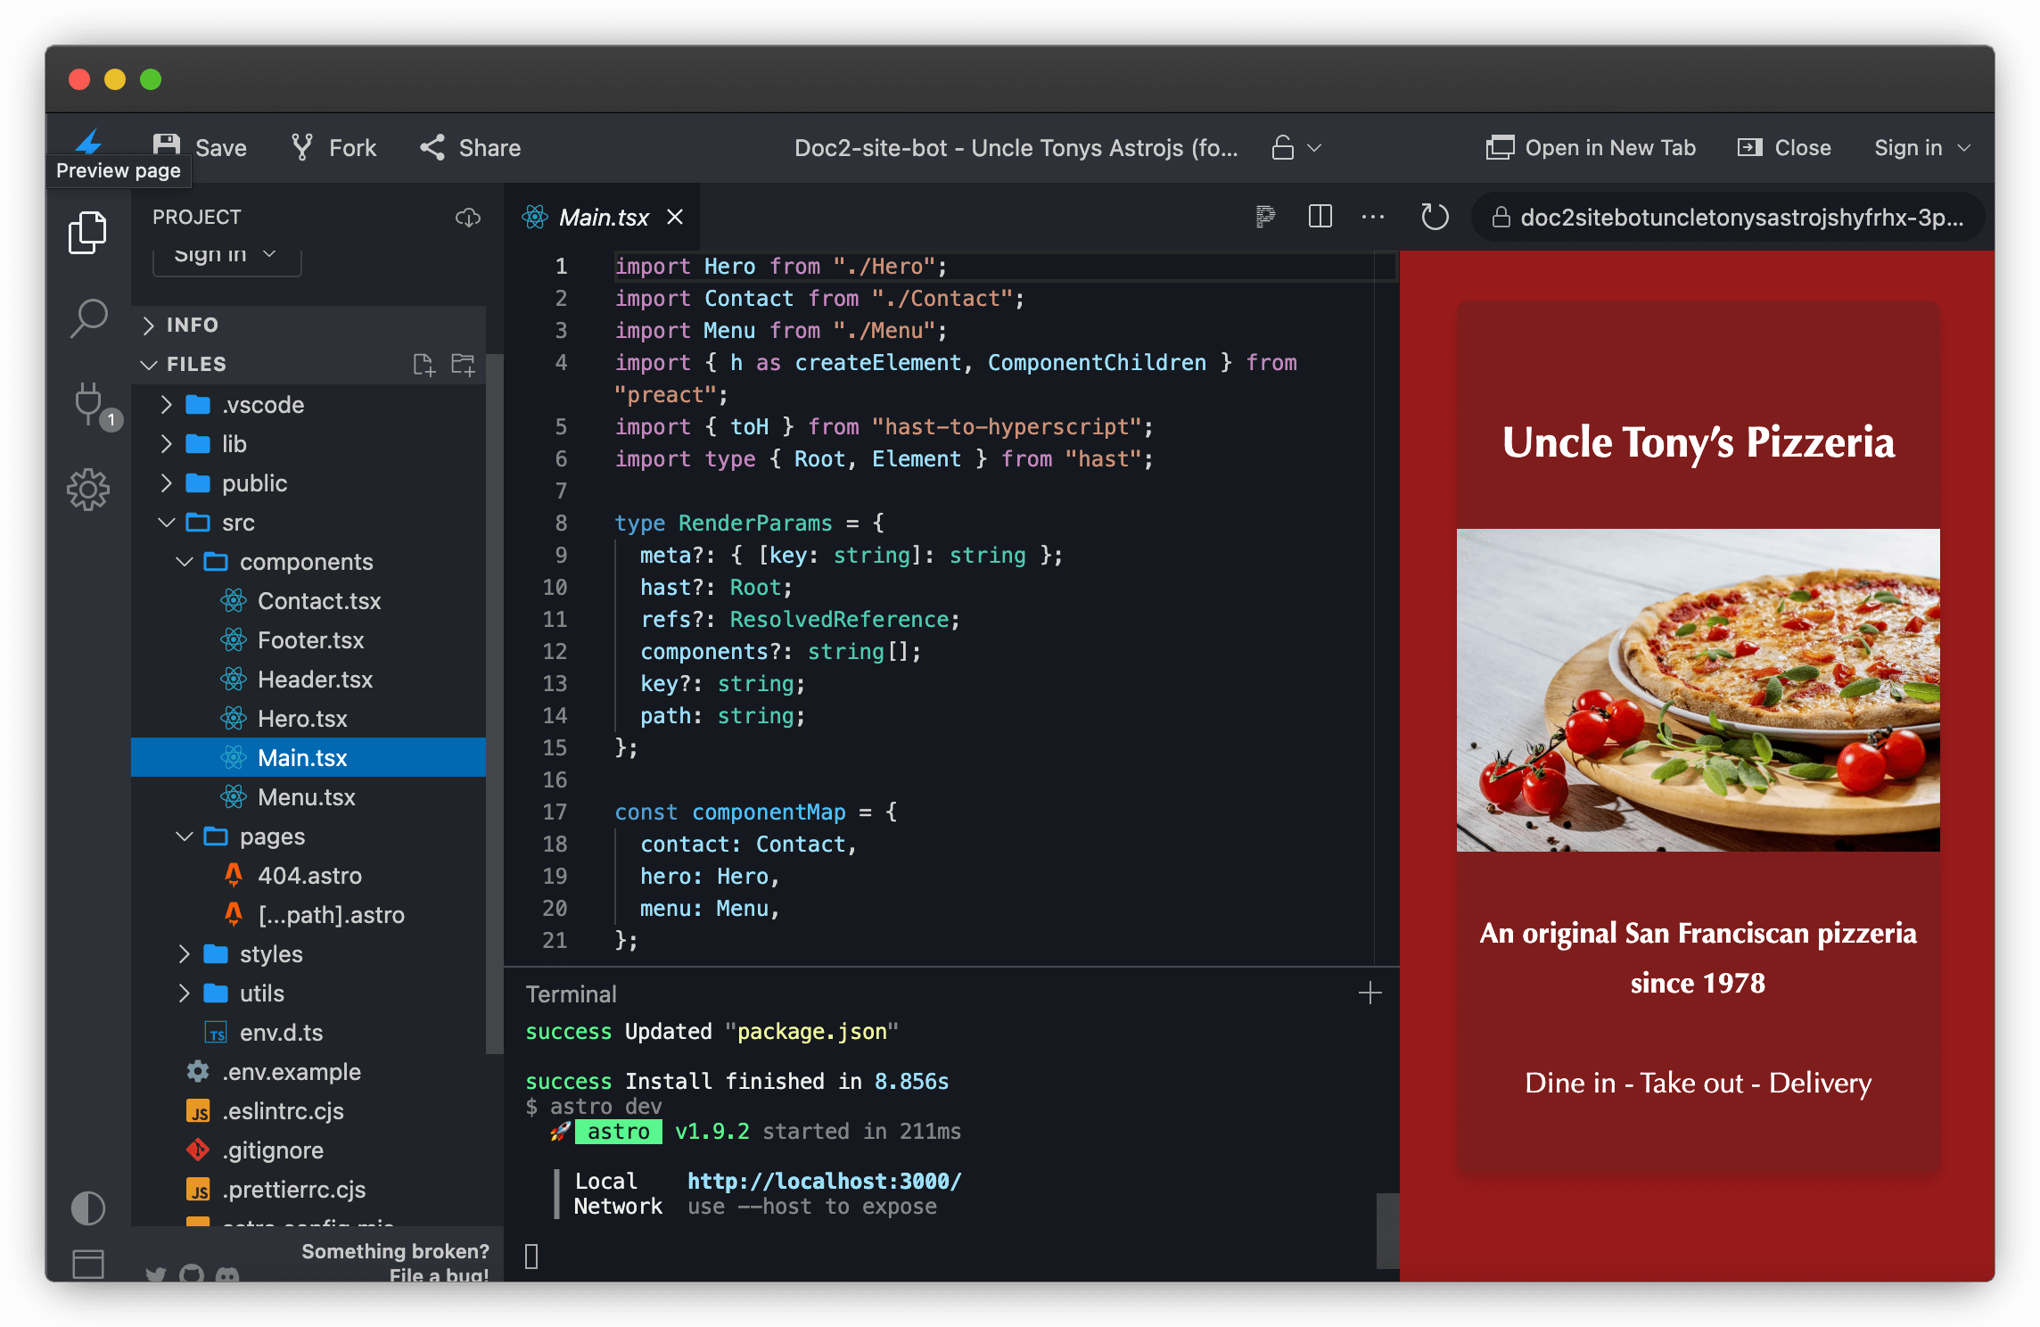Split the editor using the split-view icon
This screenshot has height=1327, width=2040.
(1320, 217)
